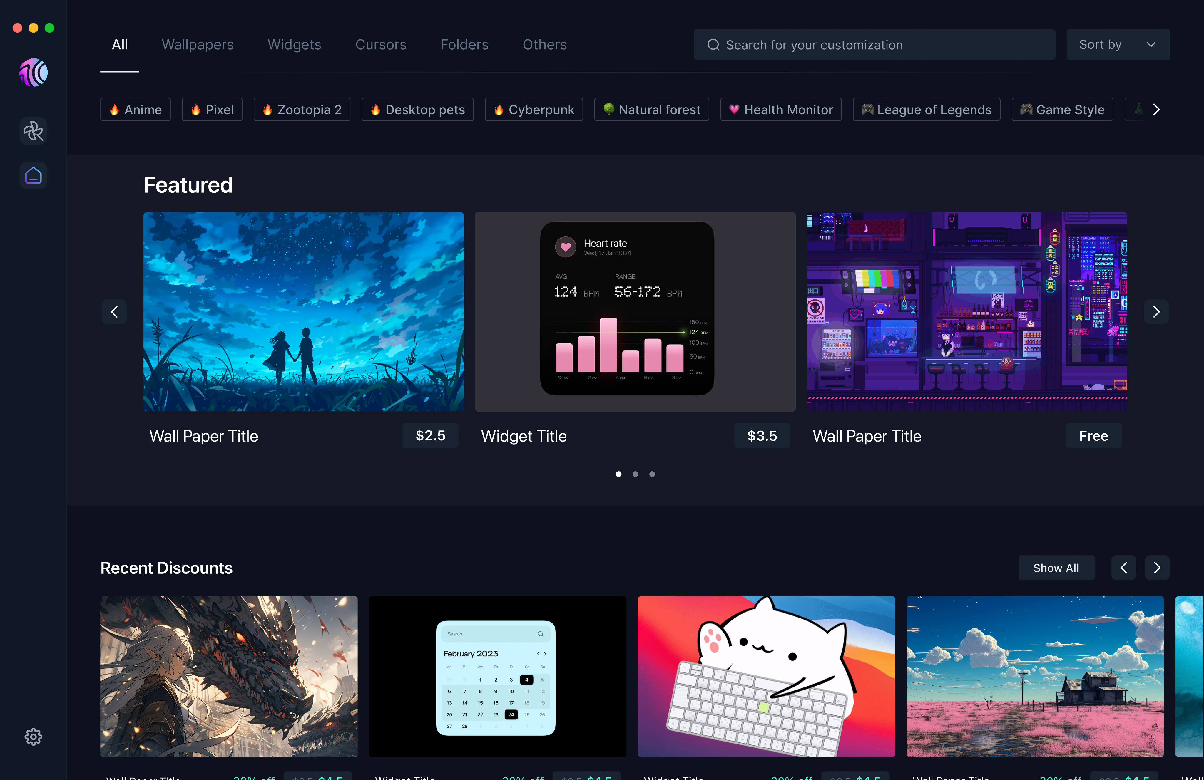Click the search magnifier icon
Image resolution: width=1204 pixels, height=780 pixels.
click(x=713, y=45)
